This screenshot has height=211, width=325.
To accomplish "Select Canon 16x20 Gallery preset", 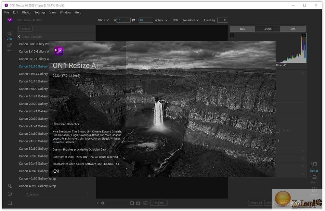I will (33, 89).
